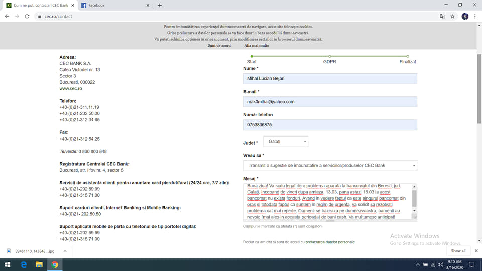
Task: Close the CEC Bank tab
Action: tap(73, 5)
